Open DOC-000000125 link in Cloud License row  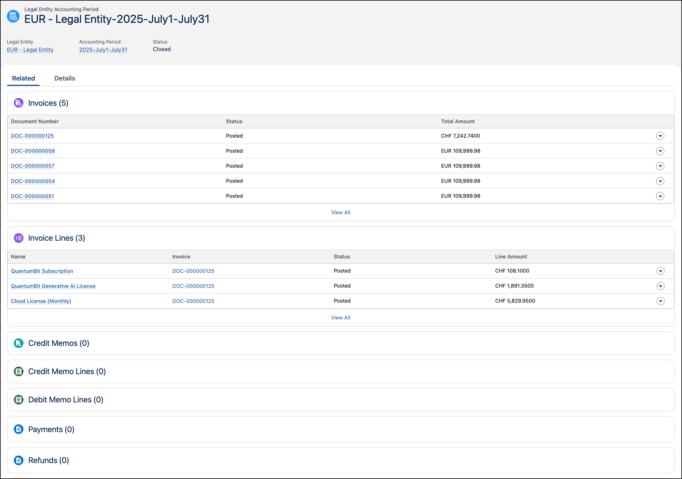pos(193,301)
